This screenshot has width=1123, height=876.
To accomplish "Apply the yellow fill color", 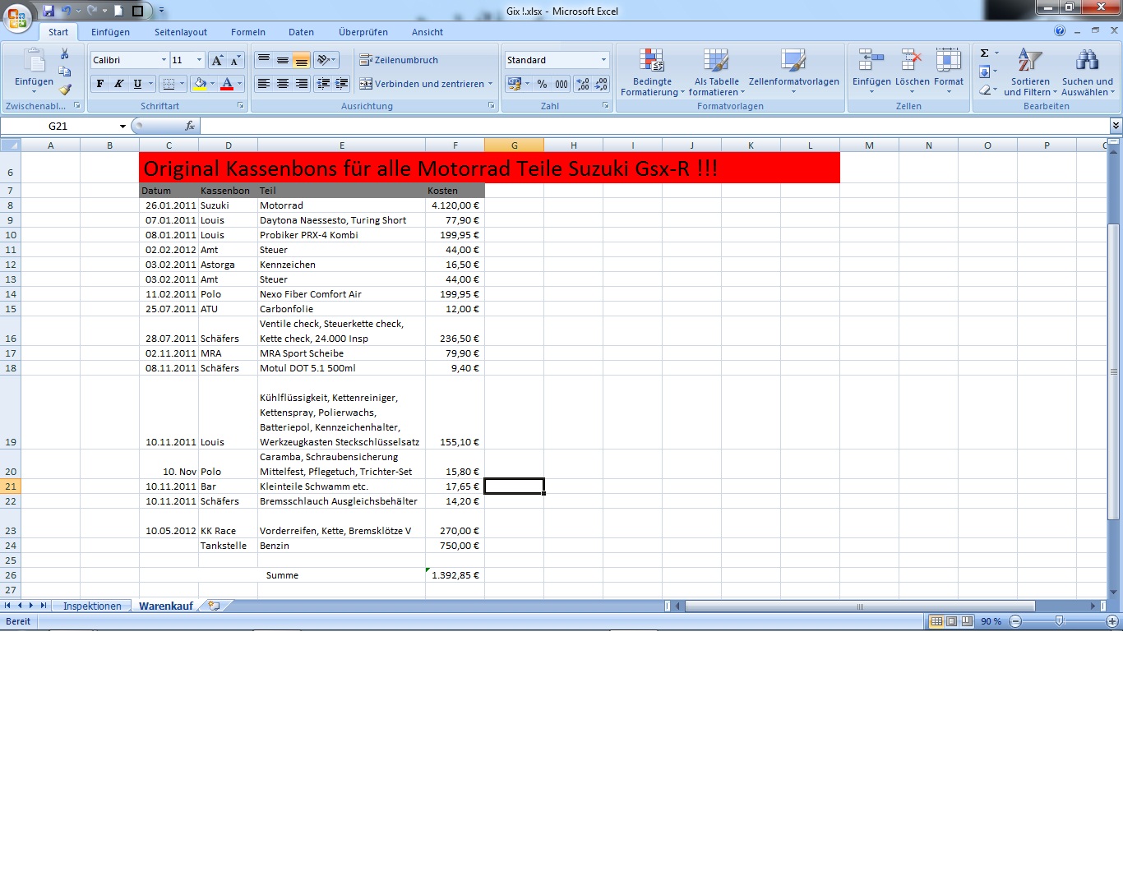I will (199, 84).
